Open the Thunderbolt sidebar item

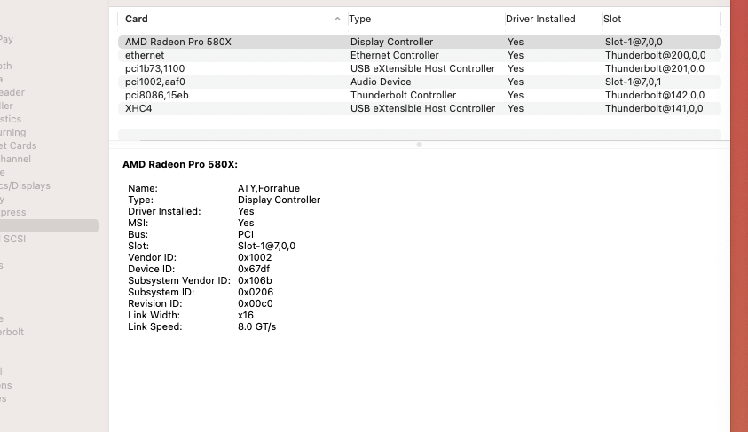click(12, 332)
